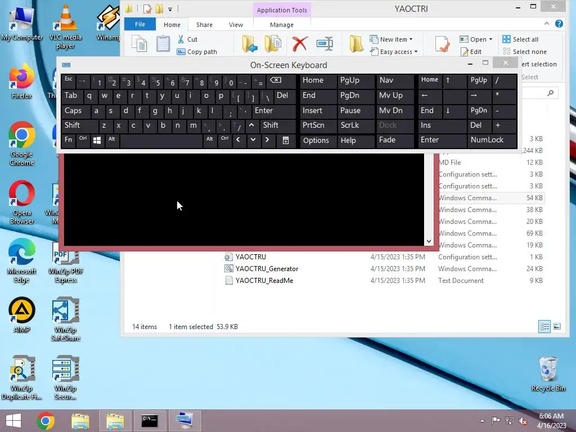Click the Cut scissors command
Viewport: 576px width, 432px height.
coord(188,39)
